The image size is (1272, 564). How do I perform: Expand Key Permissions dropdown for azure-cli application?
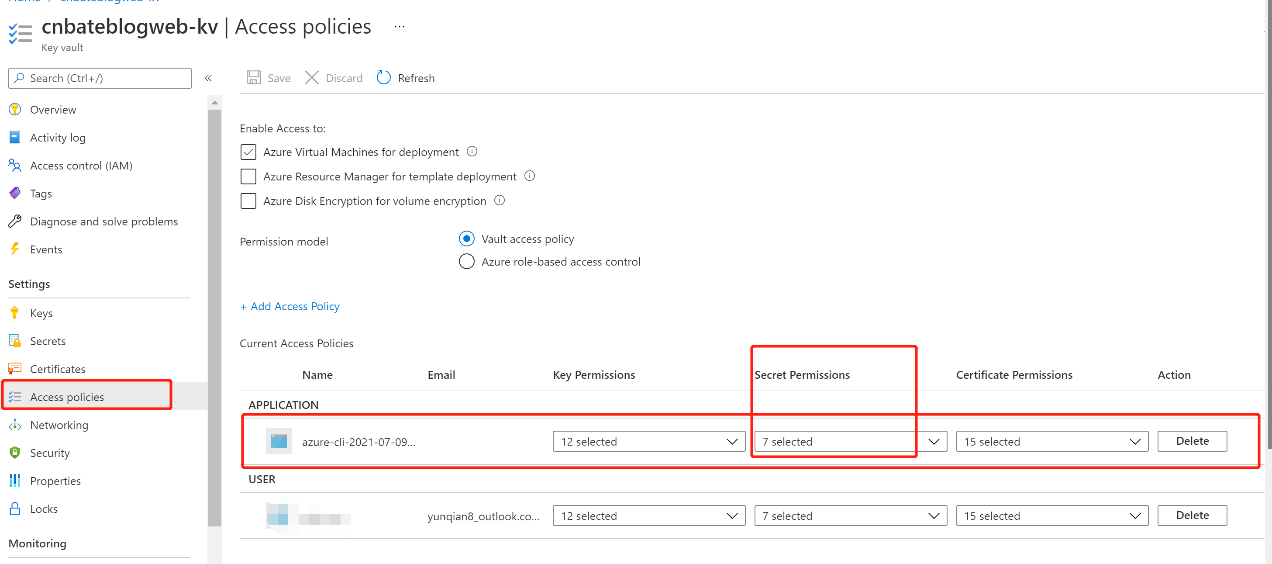click(x=648, y=442)
